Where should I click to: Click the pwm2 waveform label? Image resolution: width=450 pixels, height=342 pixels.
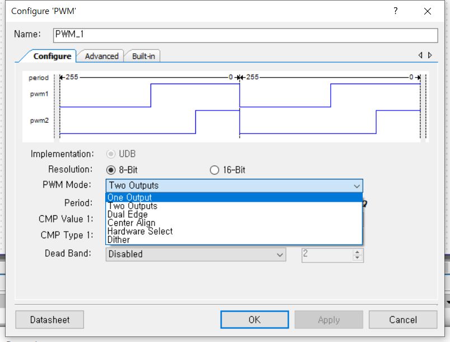39,121
